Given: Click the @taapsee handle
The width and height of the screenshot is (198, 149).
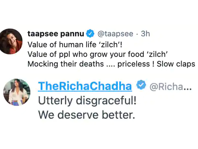Looking at the screenshot, I should 116,34.
